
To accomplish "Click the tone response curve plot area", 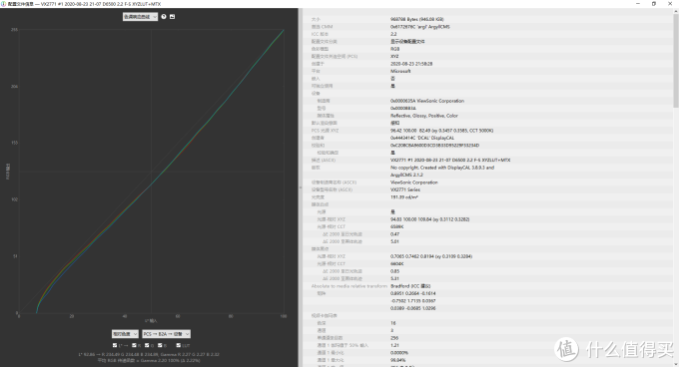I will 151,172.
